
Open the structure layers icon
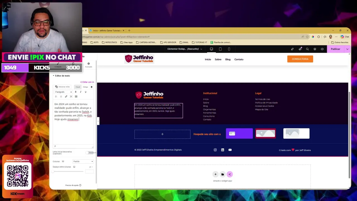[315, 49]
